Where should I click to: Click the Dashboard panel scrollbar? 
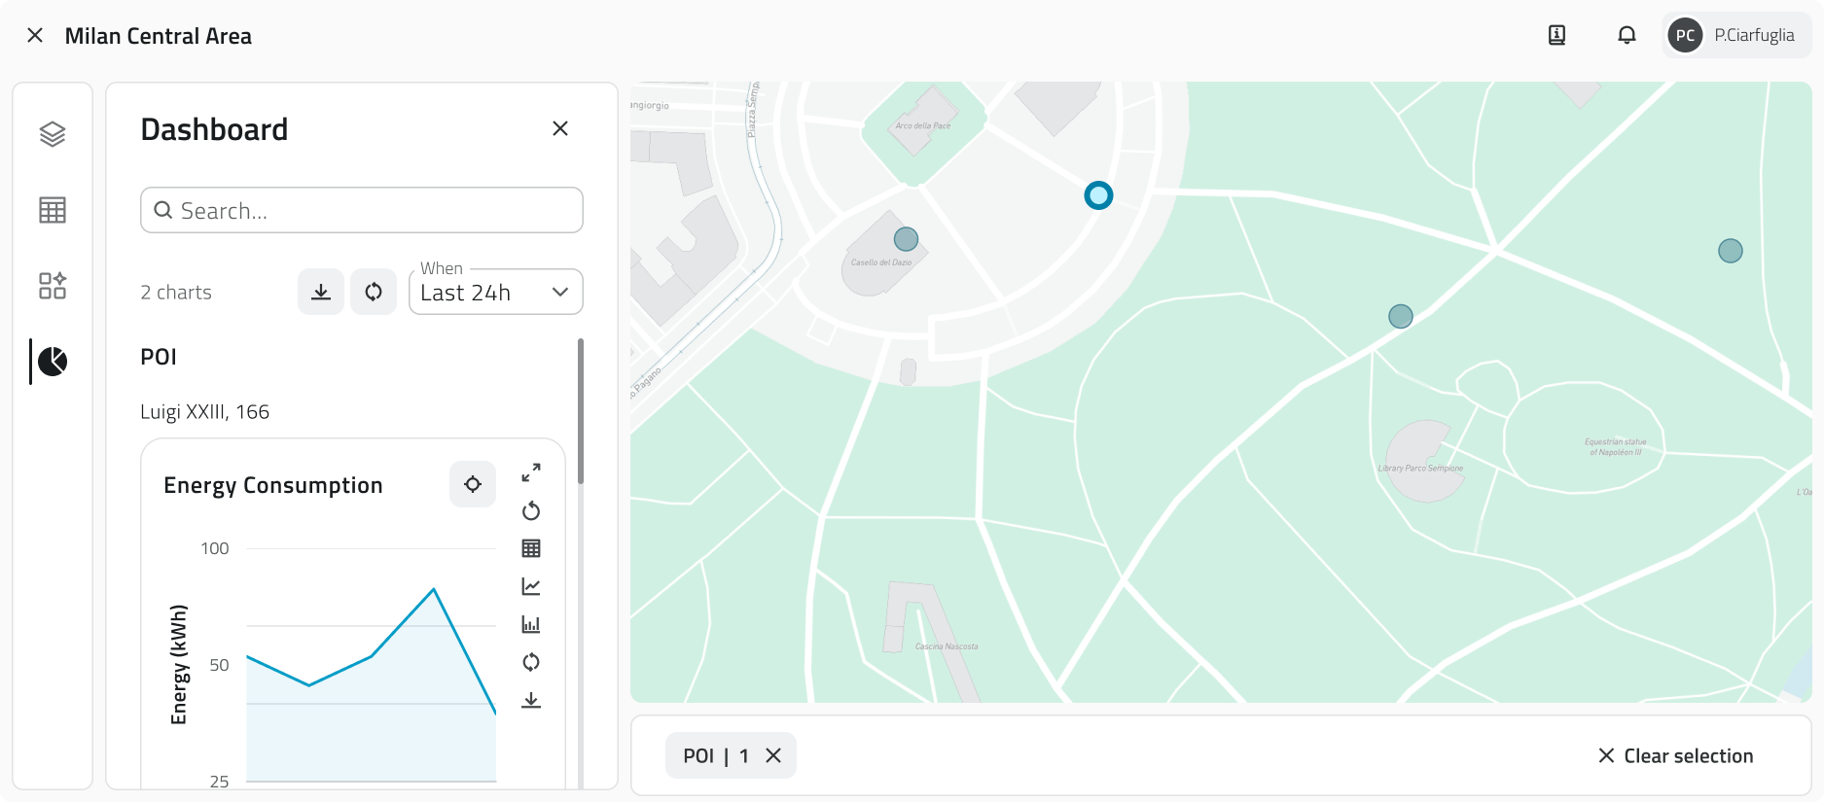(x=581, y=410)
